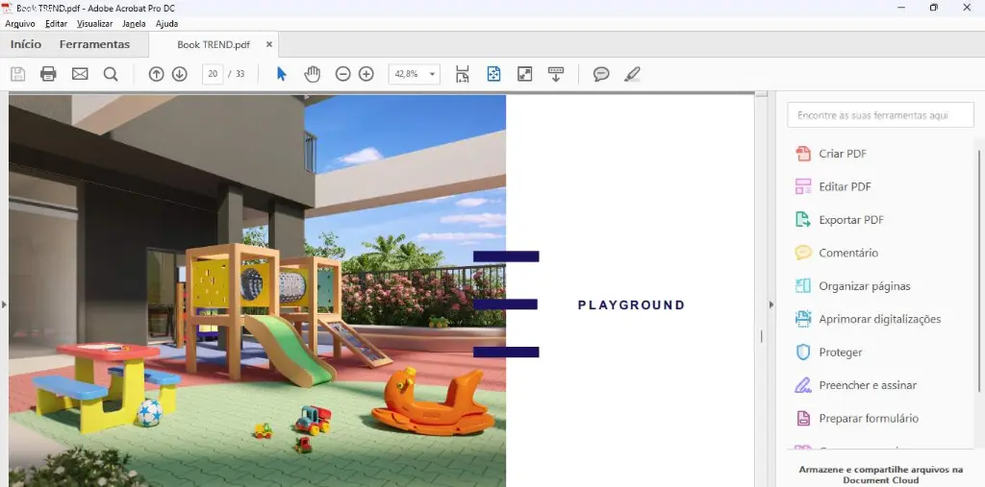Screen dimensions: 985x487
Task: Click Editar PDF tool
Action: (845, 186)
